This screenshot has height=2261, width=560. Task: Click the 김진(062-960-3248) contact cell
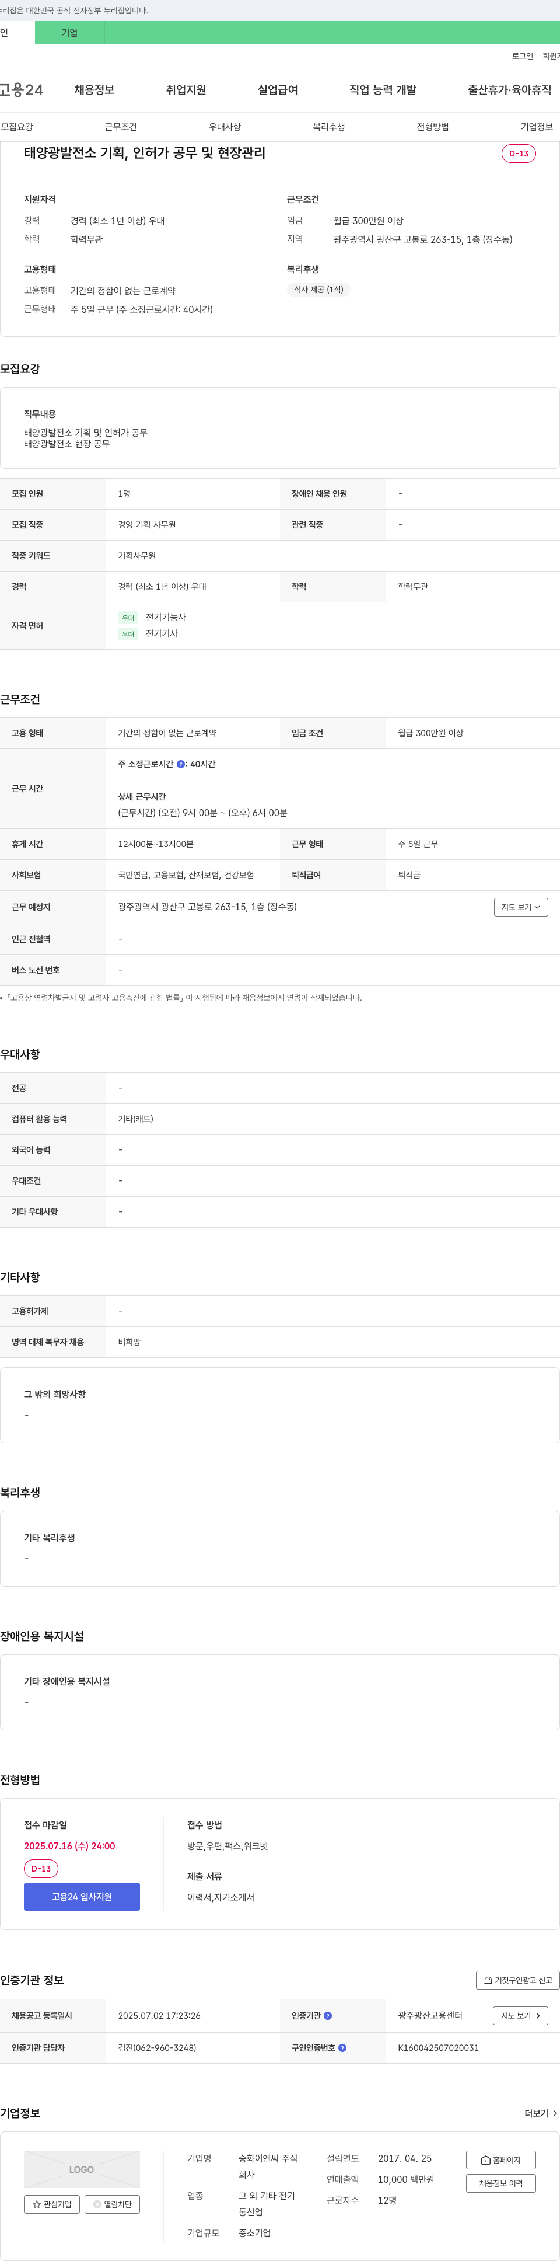157,2048
